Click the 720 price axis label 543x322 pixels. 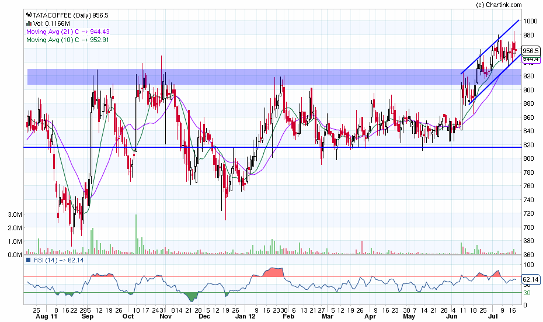pyautogui.click(x=528, y=213)
